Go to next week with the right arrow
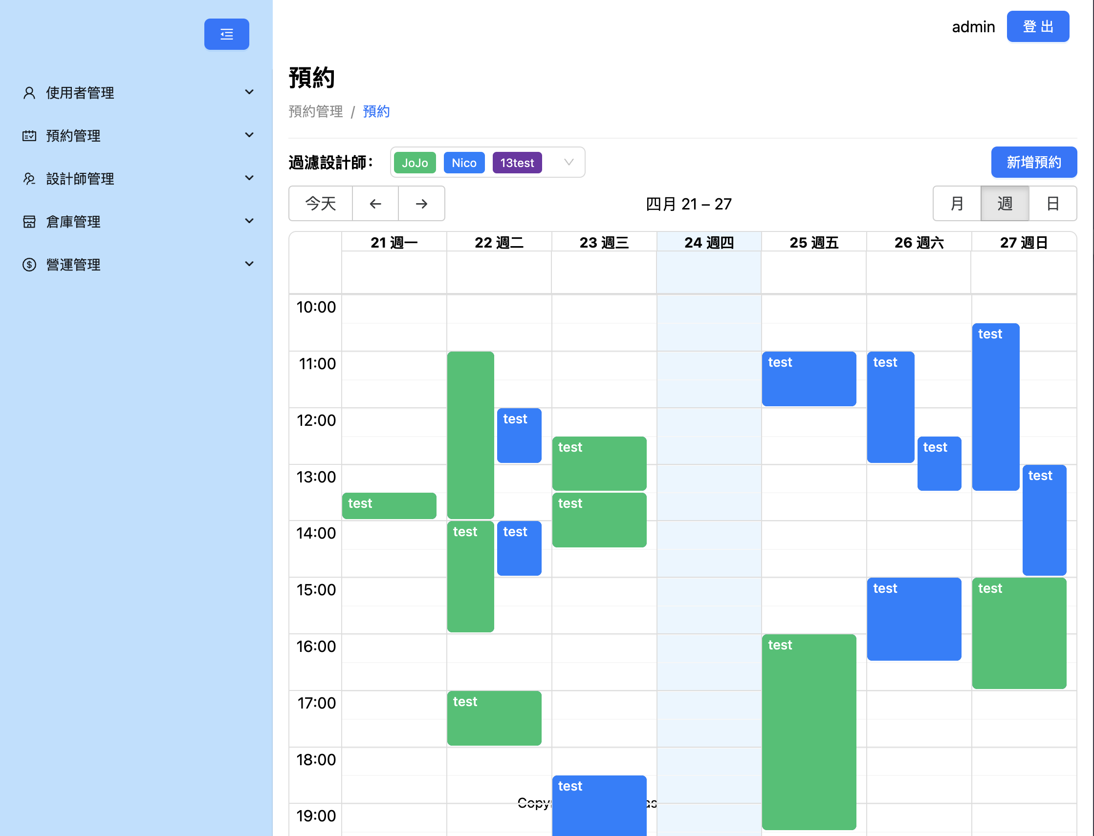The width and height of the screenshot is (1094, 836). click(x=421, y=204)
